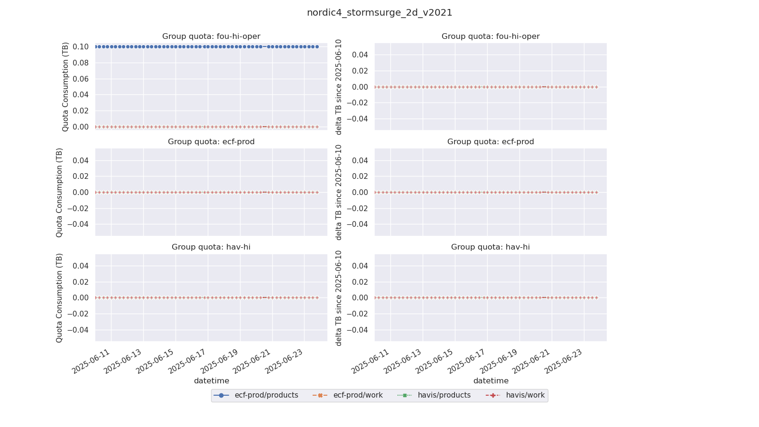Click the 2025-06-19 date tick under the left column
This screenshot has width=759, height=427.
pos(220,362)
